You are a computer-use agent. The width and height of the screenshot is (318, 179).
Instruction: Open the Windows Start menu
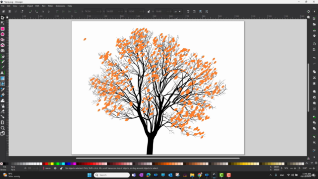(x=89, y=175)
